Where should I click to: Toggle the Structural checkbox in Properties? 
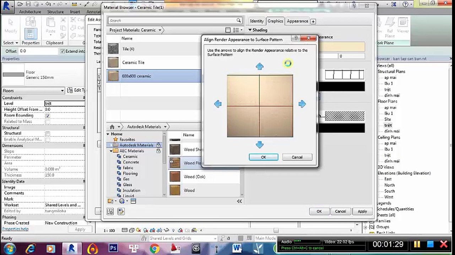[x=48, y=134]
